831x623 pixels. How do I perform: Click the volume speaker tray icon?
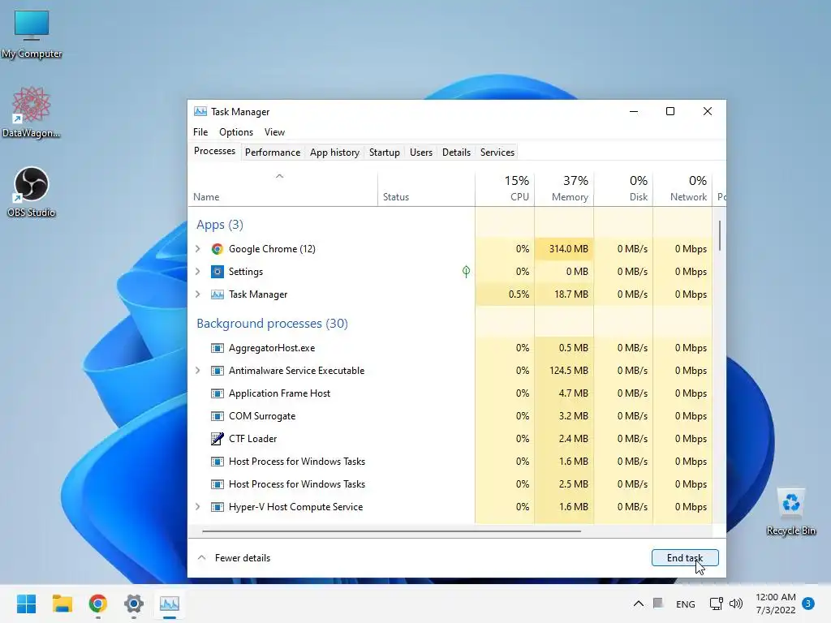click(x=736, y=604)
